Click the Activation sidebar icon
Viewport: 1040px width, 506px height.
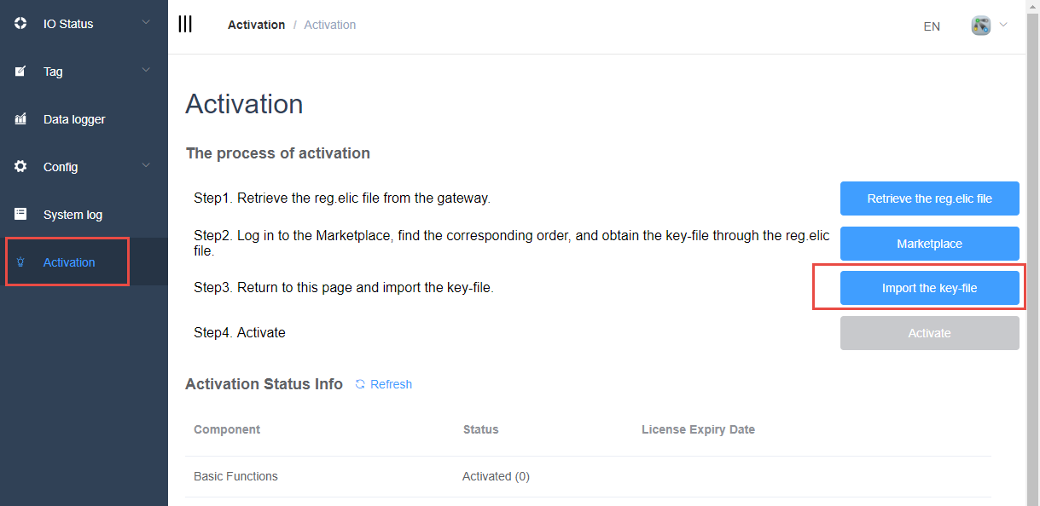point(20,262)
